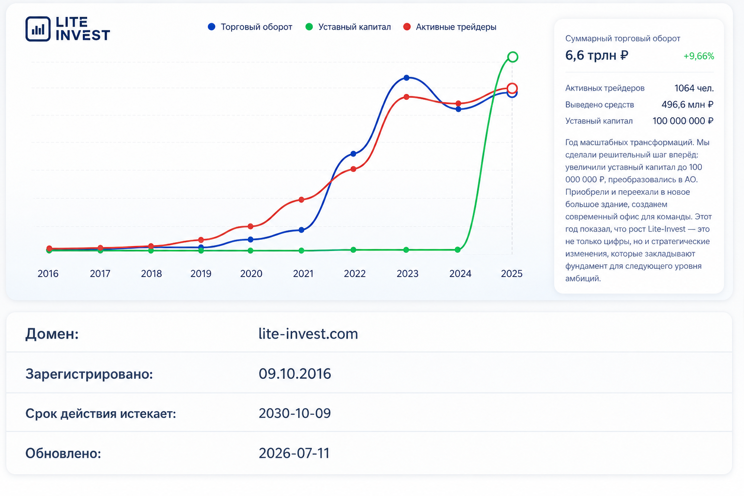Screen dimensions: 744x496
Task: Select the green 2021 data point
Action: (301, 250)
